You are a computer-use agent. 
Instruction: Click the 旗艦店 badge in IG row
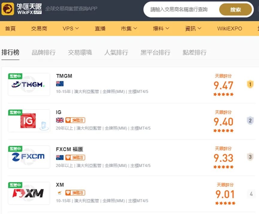(75, 120)
